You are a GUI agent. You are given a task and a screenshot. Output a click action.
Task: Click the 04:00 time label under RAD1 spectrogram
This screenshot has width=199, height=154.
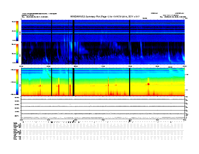[48, 66]
